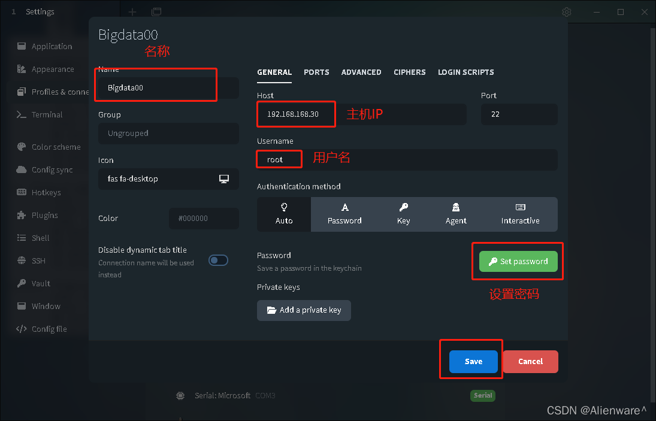Click the Serial: Microsoft COM3 entry
This screenshot has width=656, height=421.
tap(235, 395)
